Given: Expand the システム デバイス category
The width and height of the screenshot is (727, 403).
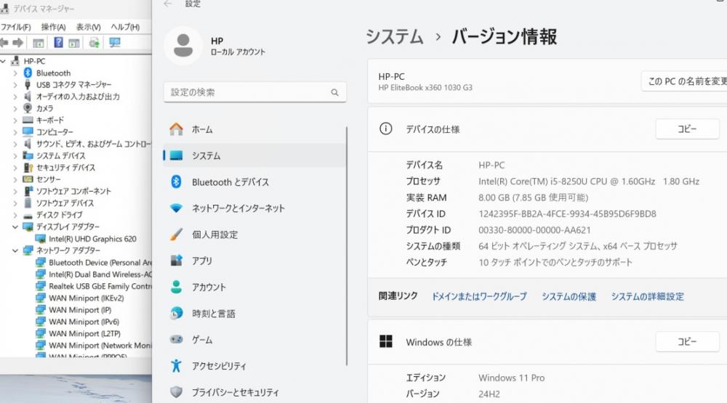Looking at the screenshot, I should pos(15,155).
